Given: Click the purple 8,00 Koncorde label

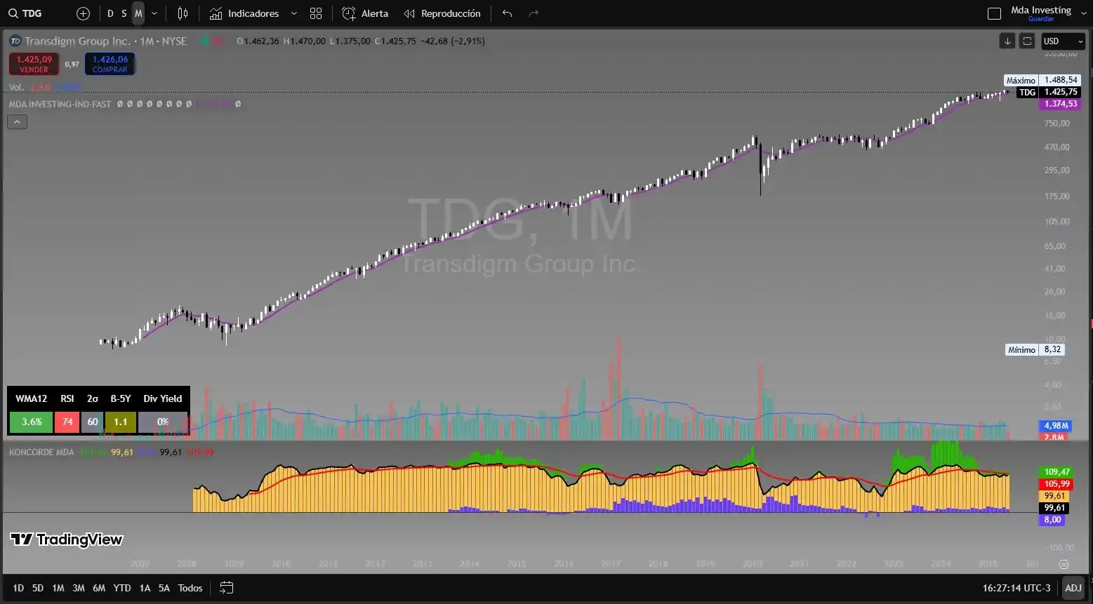Looking at the screenshot, I should (1052, 520).
